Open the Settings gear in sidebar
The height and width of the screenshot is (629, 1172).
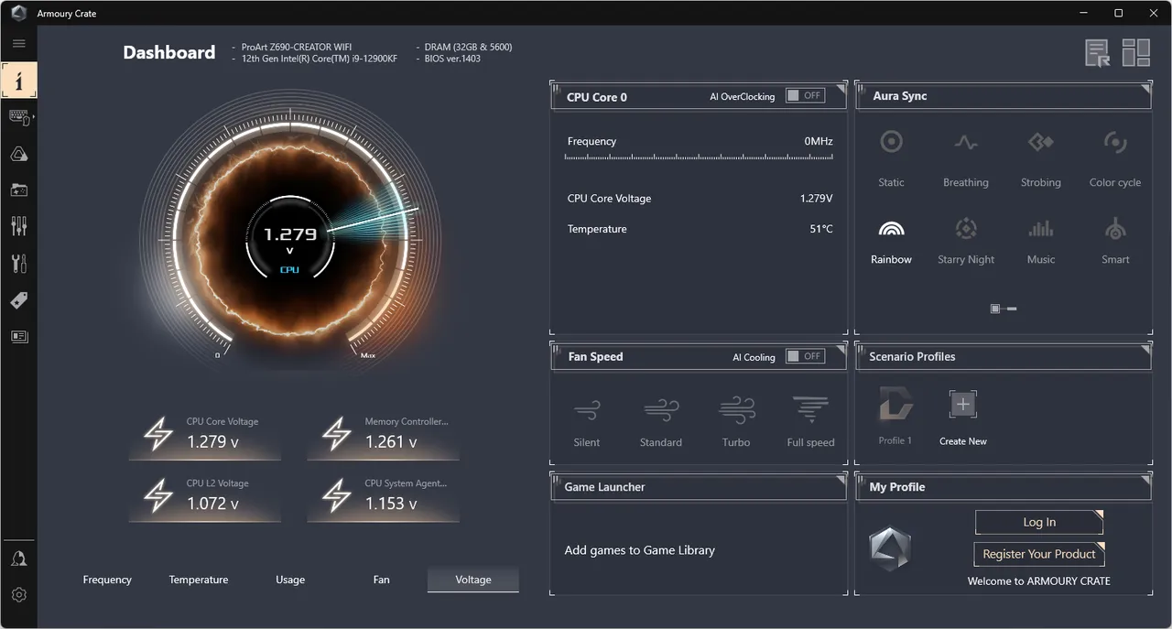pyautogui.click(x=18, y=594)
